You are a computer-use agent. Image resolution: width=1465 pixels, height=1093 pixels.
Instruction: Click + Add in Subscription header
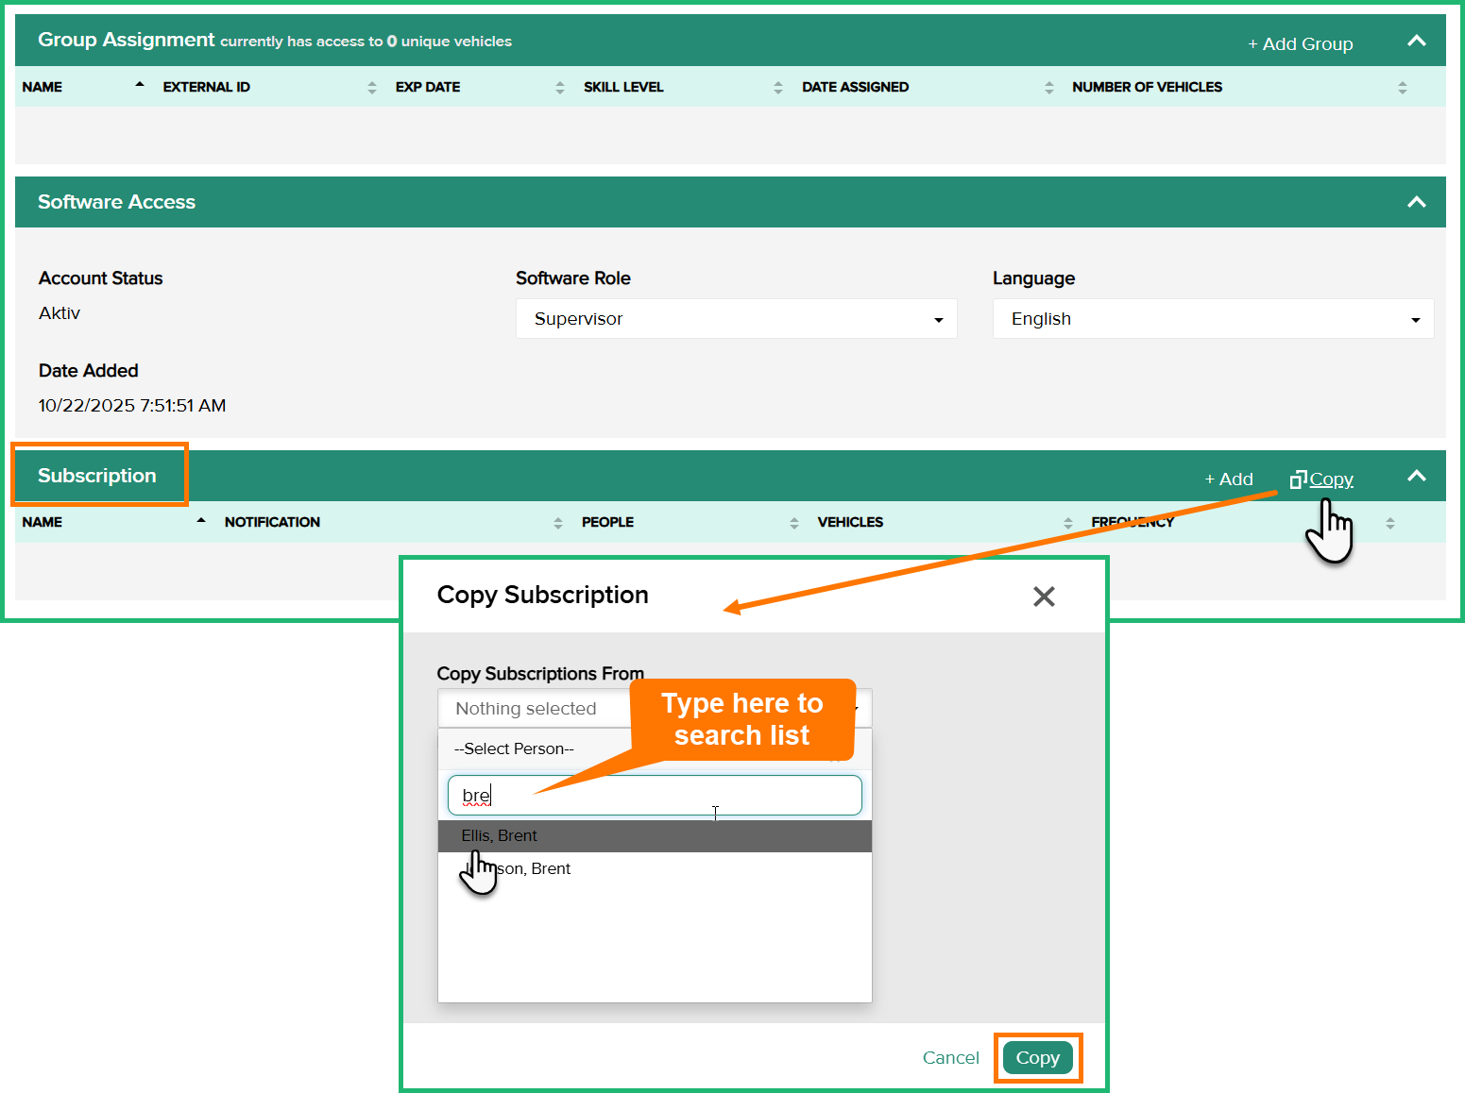pyautogui.click(x=1228, y=479)
